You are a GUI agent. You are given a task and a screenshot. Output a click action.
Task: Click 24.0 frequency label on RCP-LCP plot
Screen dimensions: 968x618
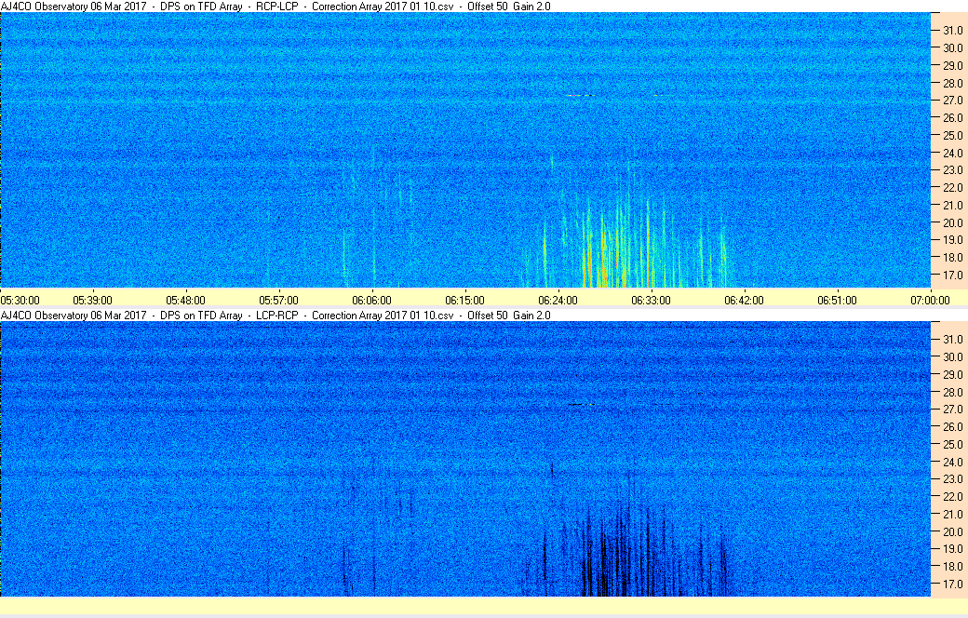pos(952,154)
